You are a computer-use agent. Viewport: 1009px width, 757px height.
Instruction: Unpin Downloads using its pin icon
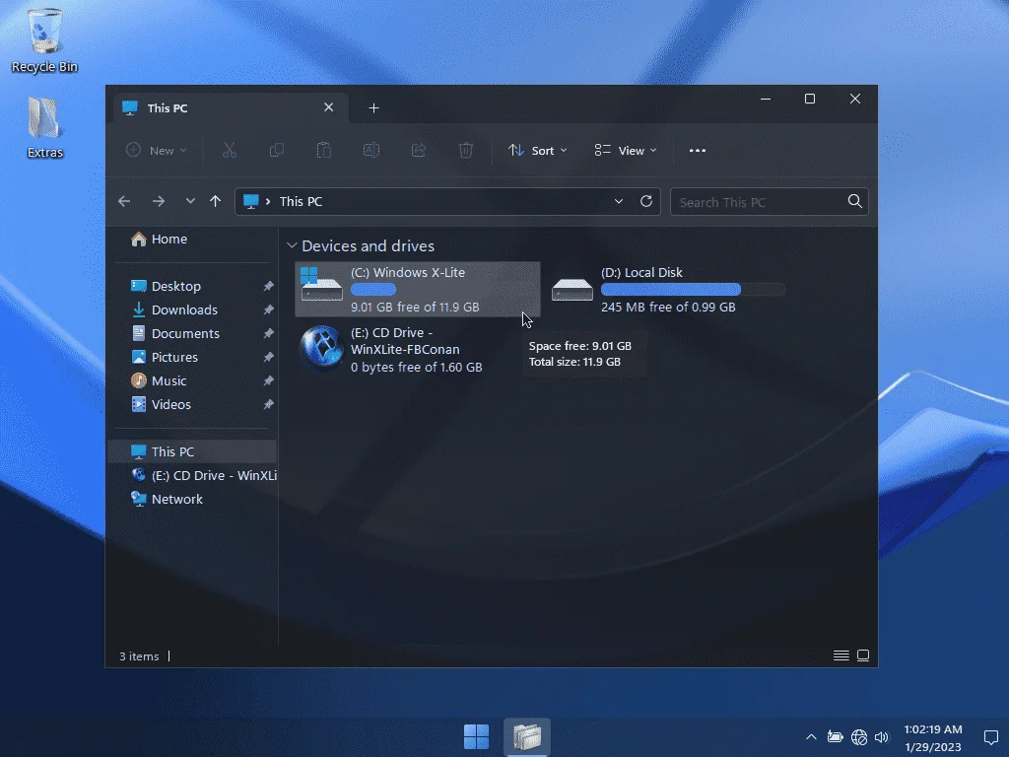268,310
